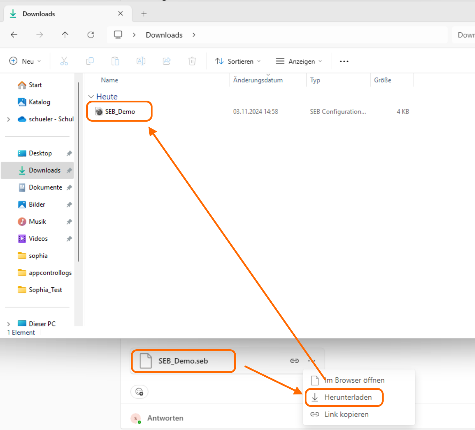Click the Share icon in toolbar
Viewport: 475px width, 430px height.
tap(166, 61)
